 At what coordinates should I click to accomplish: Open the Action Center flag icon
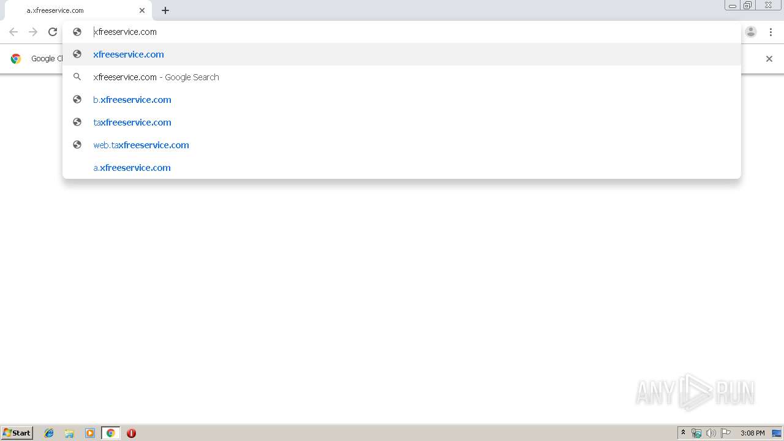pyautogui.click(x=726, y=433)
